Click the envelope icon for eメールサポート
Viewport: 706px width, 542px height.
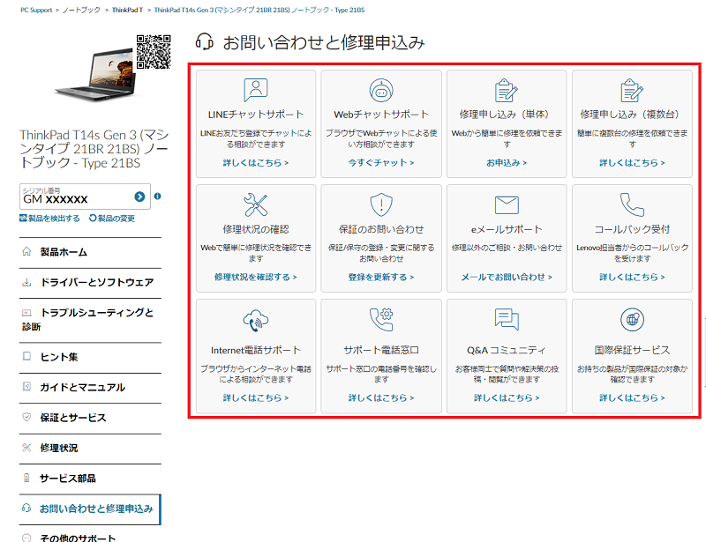click(507, 205)
